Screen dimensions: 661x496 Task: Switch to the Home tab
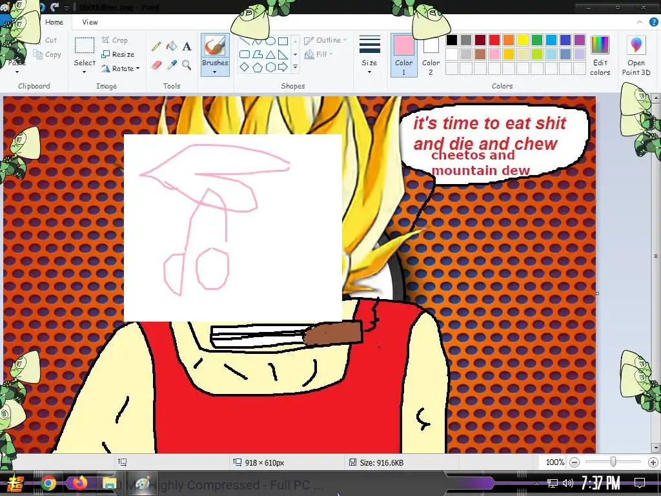click(x=54, y=22)
